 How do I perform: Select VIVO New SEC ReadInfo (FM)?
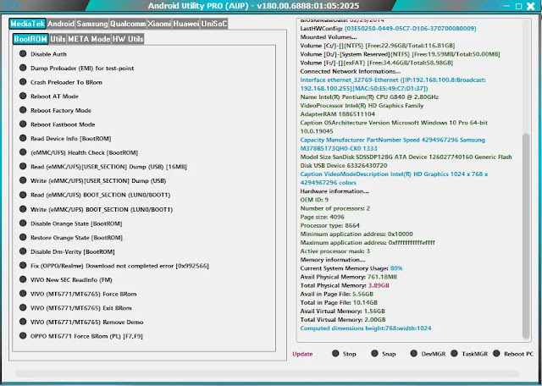point(66,279)
